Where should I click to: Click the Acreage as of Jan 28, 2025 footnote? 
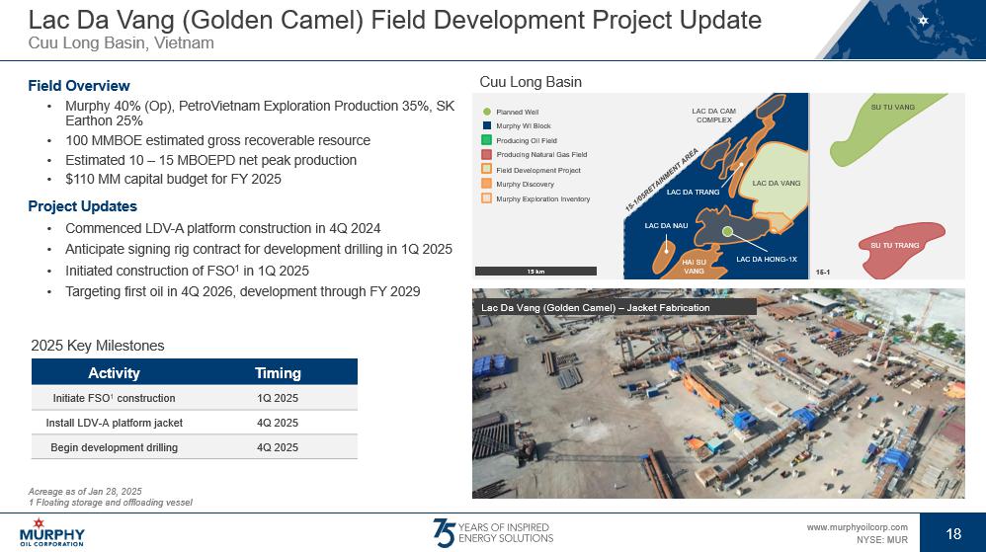point(85,491)
